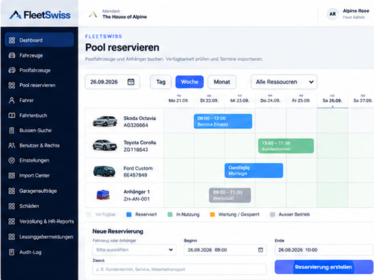The image size is (374, 280).
Task: Click Reservierung erstellen button
Action: point(324,267)
